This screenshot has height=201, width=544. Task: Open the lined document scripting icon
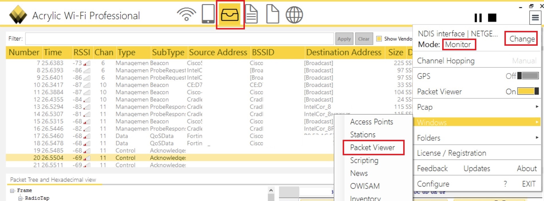[x=251, y=14]
